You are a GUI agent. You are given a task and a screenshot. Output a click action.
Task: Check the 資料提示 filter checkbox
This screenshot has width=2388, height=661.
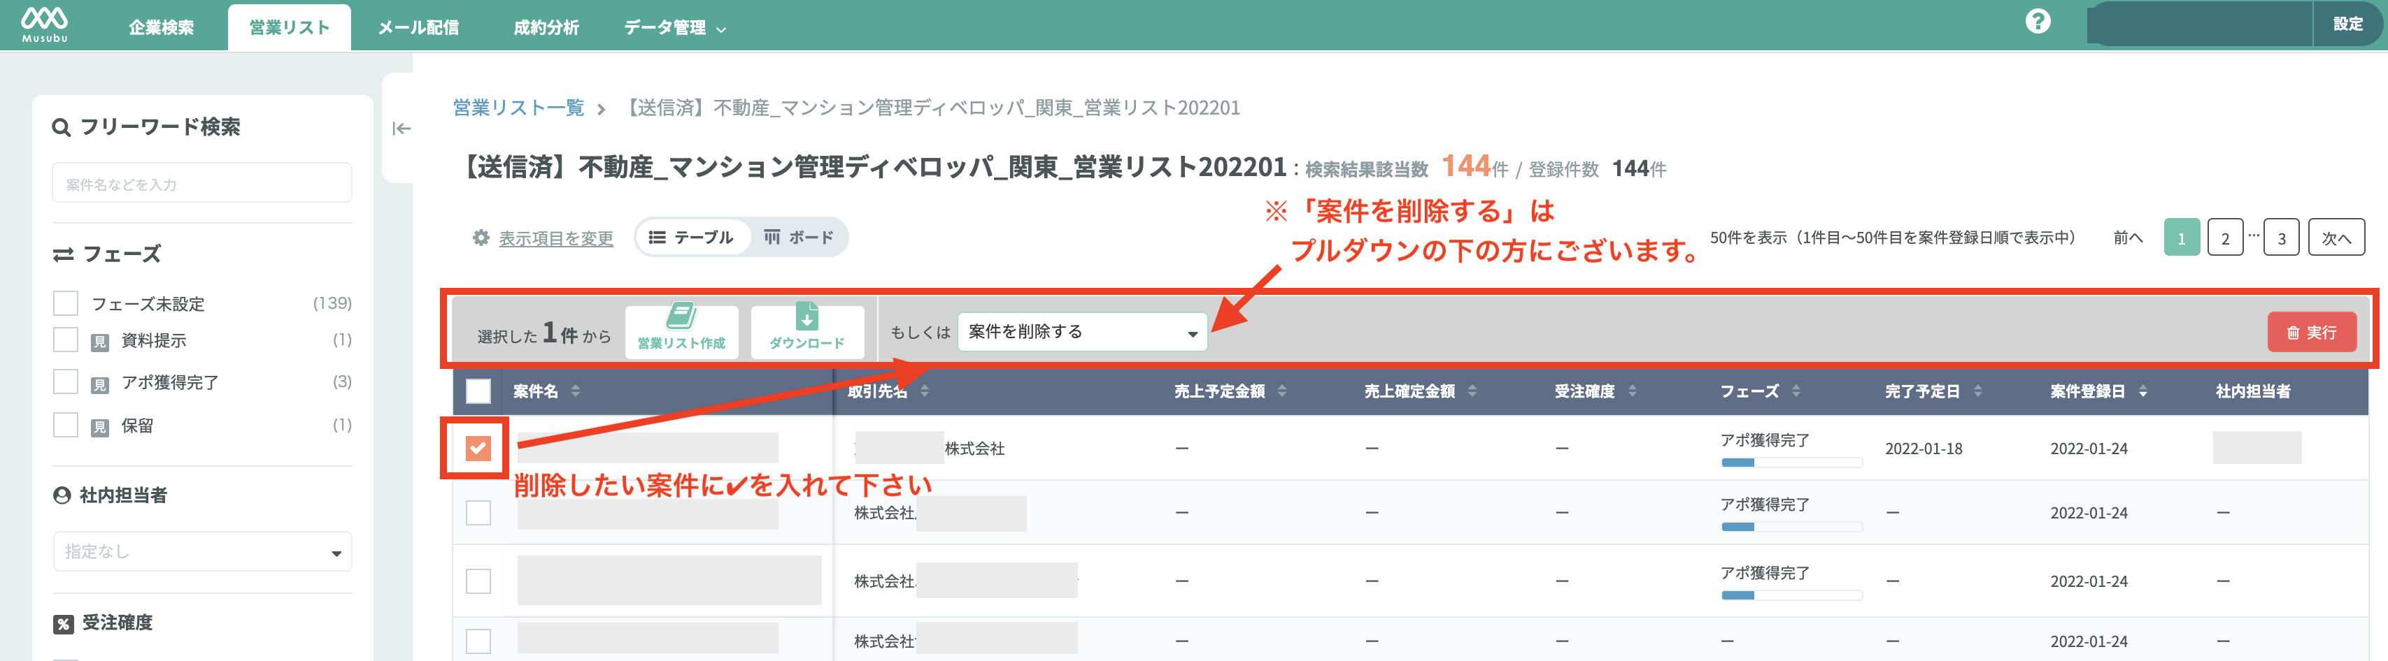(x=66, y=340)
